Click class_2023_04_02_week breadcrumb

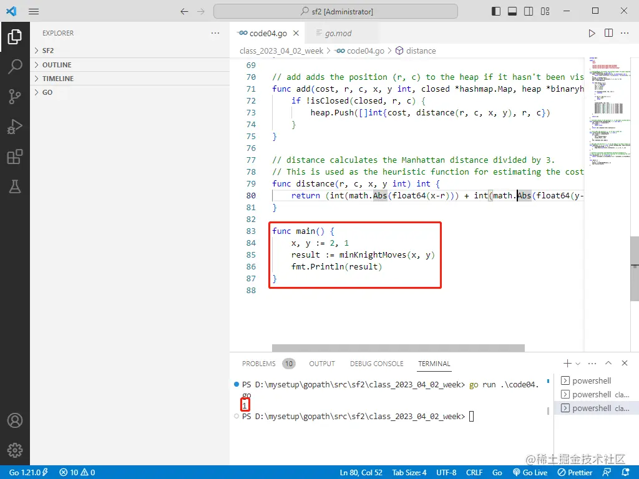(x=281, y=51)
